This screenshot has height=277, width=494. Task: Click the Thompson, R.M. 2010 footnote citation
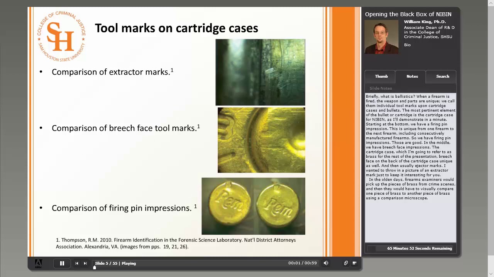pos(176,243)
